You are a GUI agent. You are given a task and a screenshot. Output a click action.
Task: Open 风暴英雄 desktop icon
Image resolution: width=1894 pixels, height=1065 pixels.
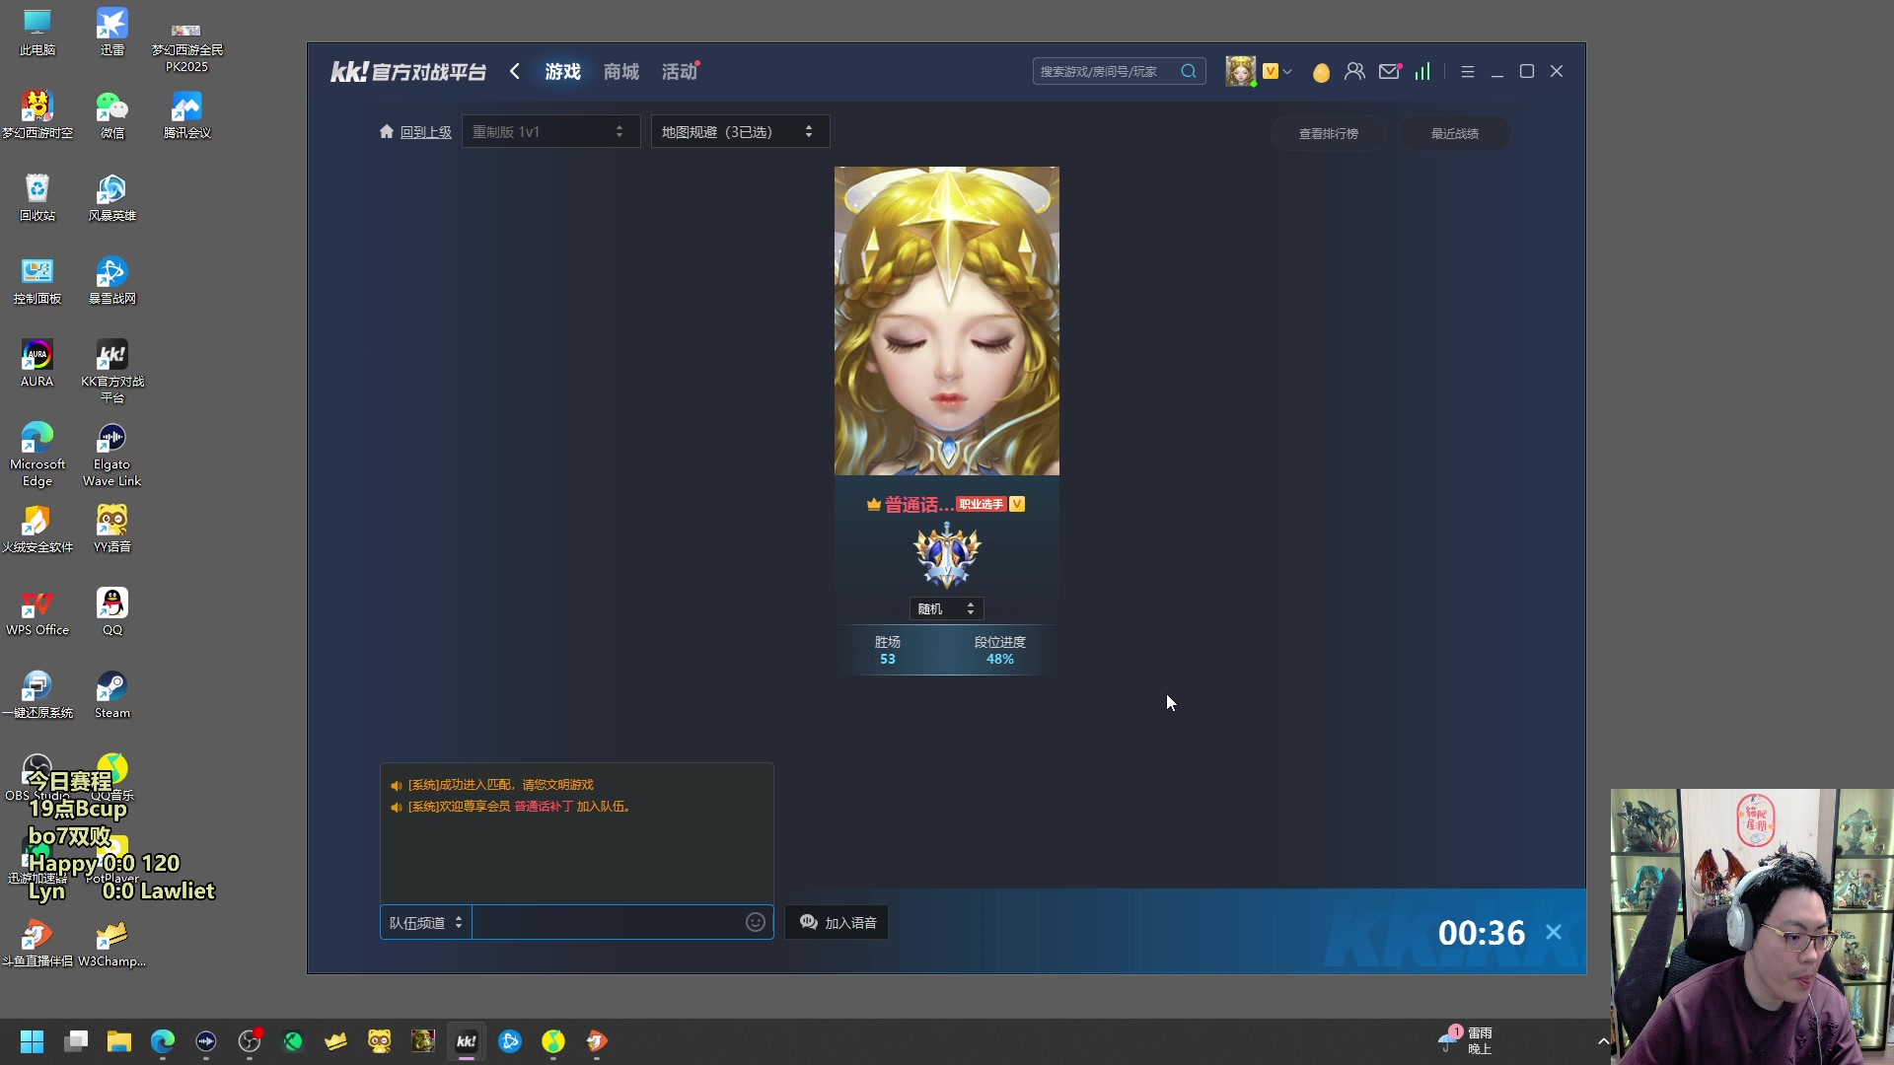point(112,198)
